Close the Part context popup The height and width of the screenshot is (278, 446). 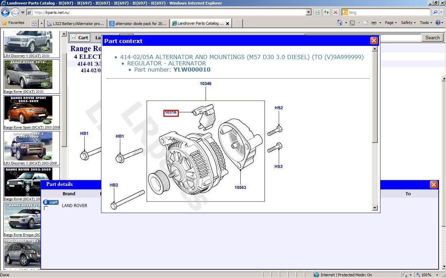coord(374,41)
